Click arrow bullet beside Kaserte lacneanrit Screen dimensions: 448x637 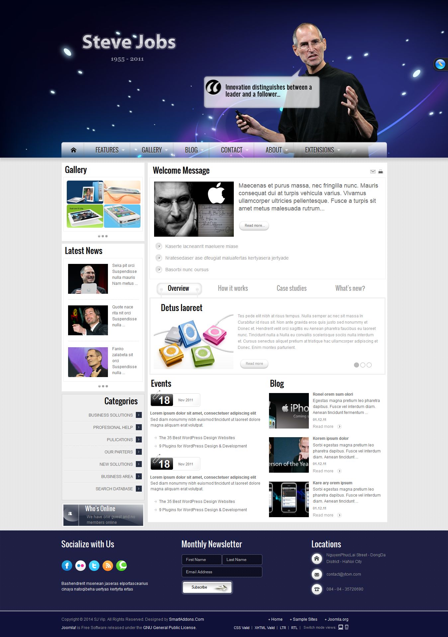pyautogui.click(x=159, y=246)
